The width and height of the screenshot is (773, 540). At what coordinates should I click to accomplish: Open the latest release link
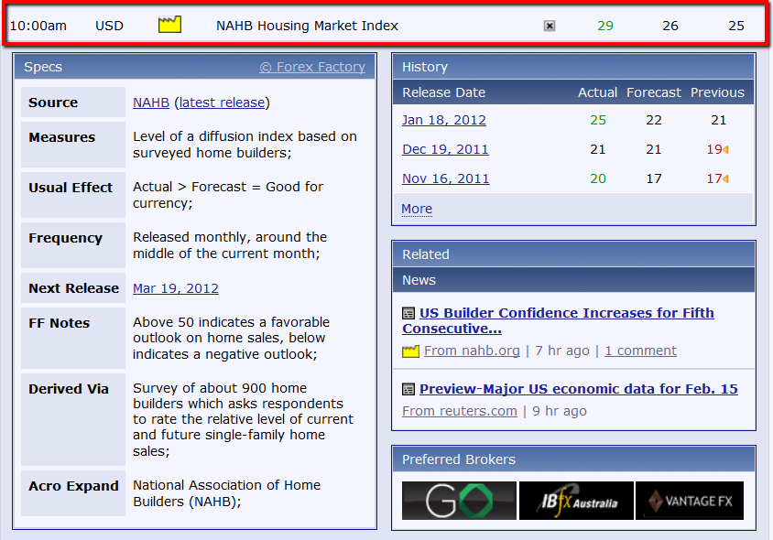coord(222,103)
